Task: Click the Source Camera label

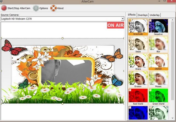Action: 10,15
